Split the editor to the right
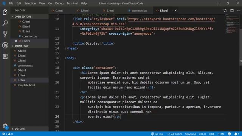 pos(232,11)
